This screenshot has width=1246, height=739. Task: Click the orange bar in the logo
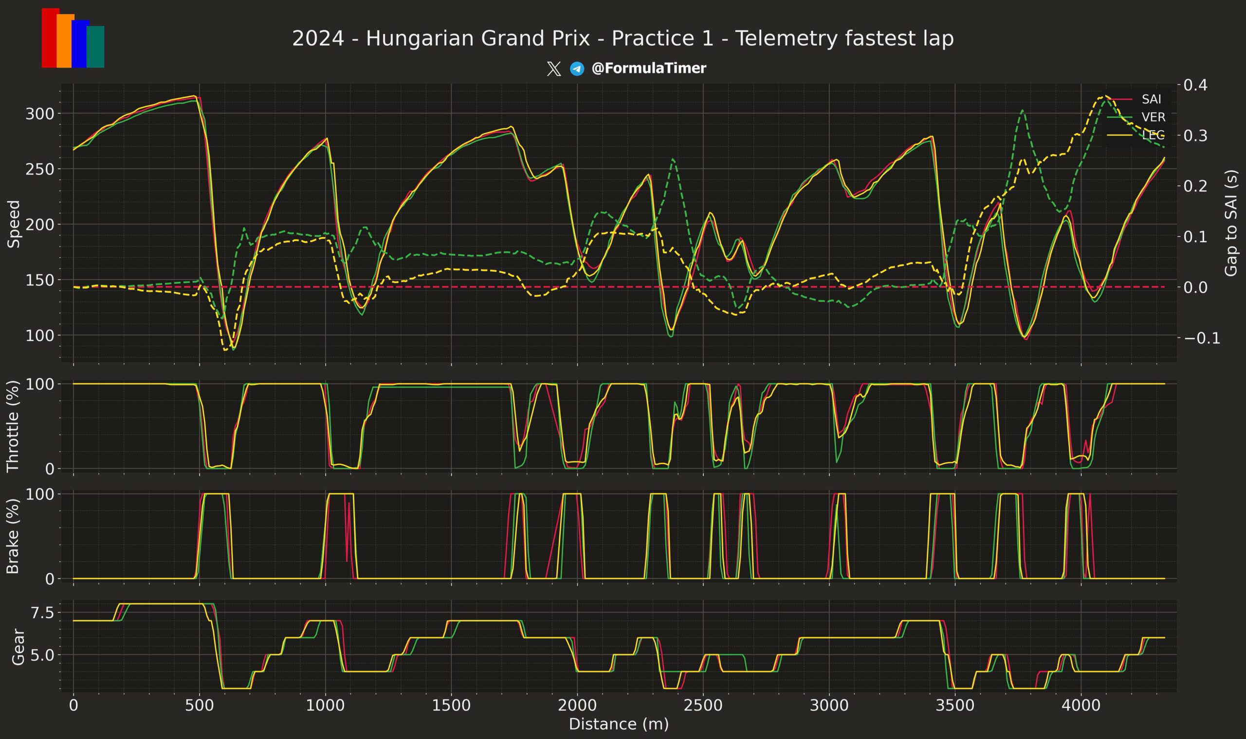click(64, 42)
